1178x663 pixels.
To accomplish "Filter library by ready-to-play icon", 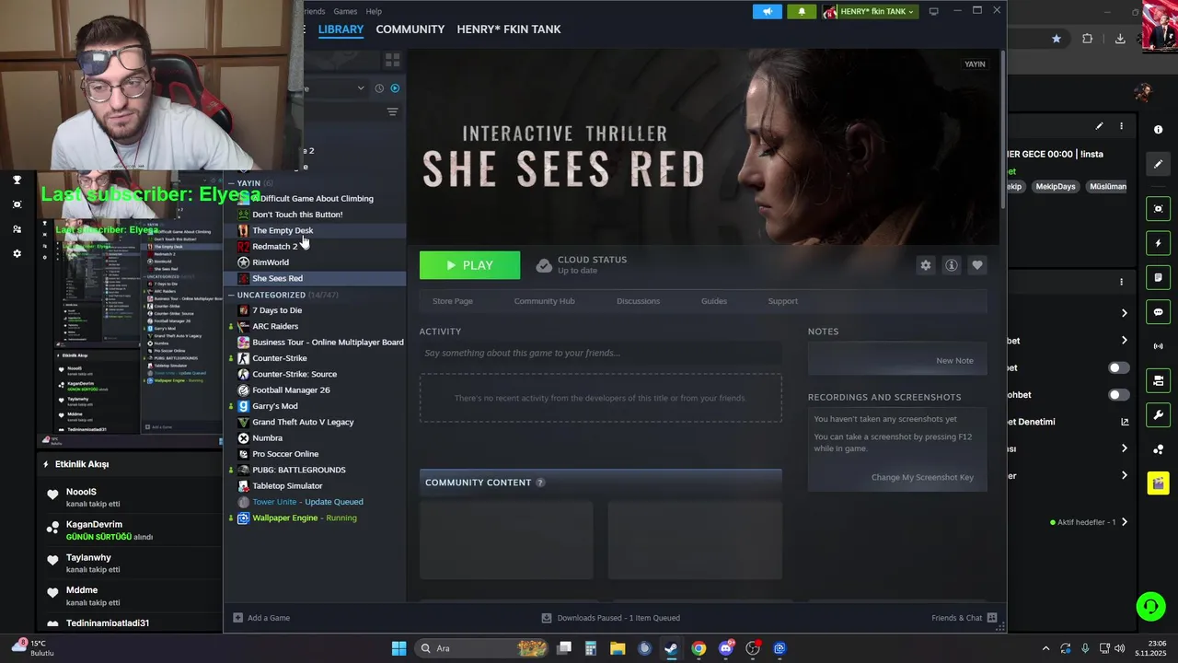I will click(x=395, y=88).
